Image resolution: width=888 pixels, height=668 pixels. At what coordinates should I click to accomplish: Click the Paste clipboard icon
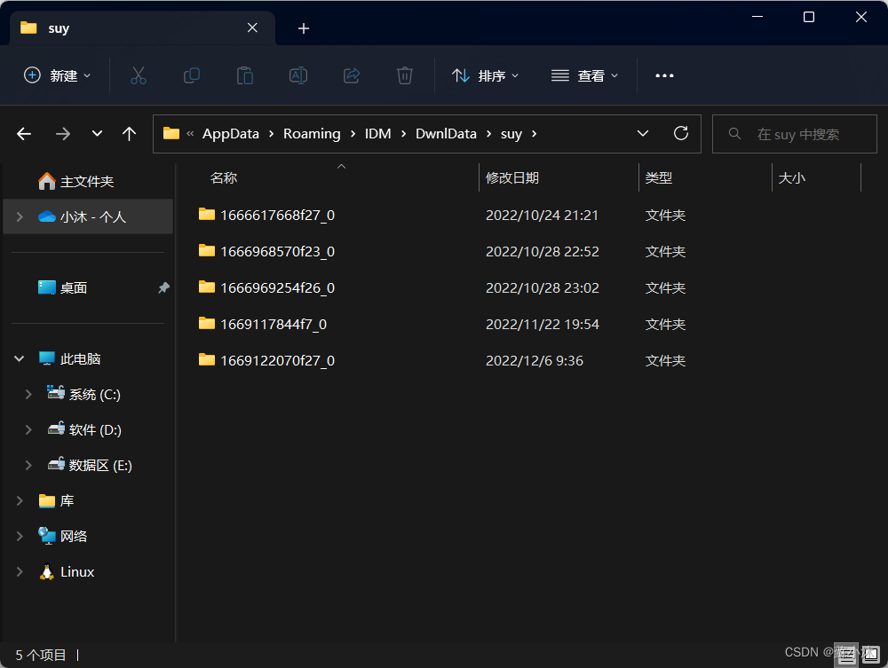pos(245,75)
